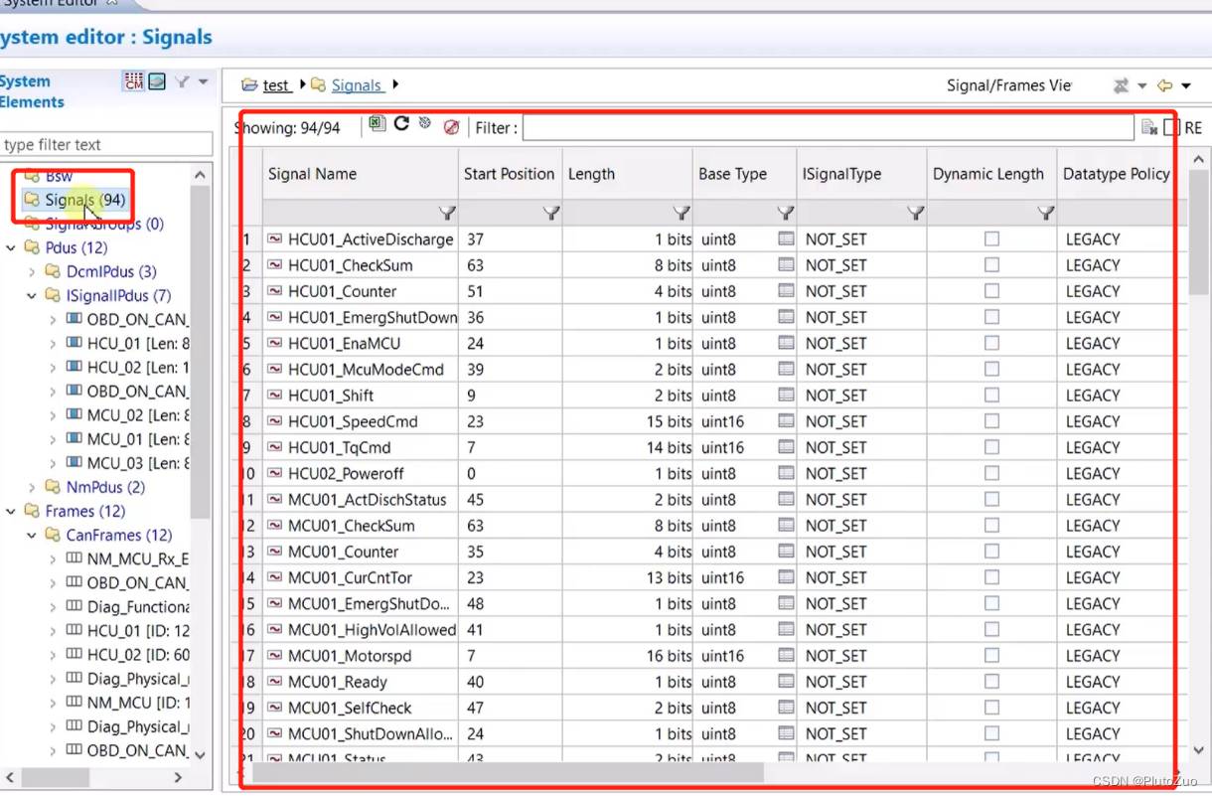
Task: Click the CM matrix view icon
Action: pyautogui.click(x=133, y=81)
